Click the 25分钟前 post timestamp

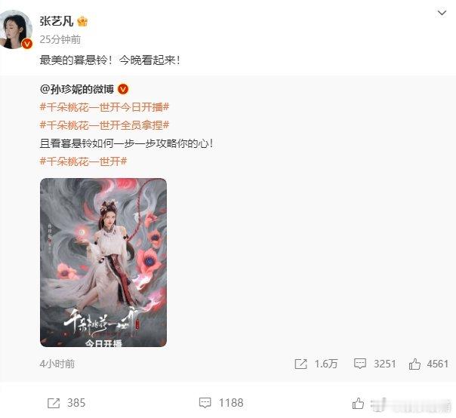tap(60, 39)
